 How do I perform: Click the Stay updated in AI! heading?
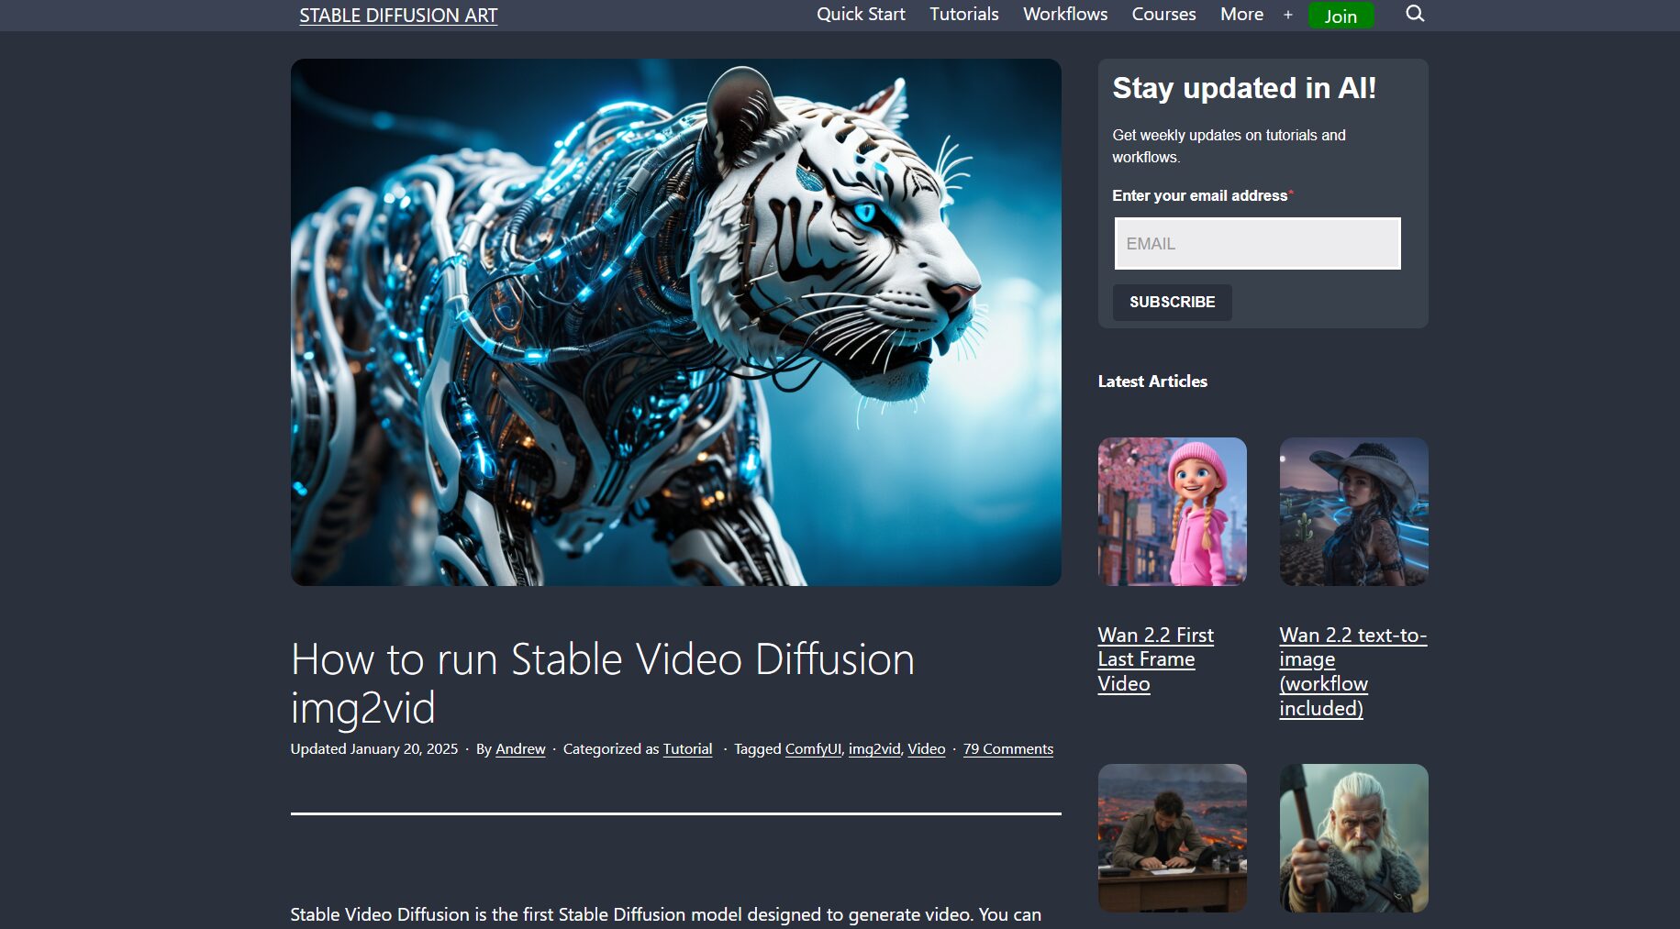(x=1244, y=88)
